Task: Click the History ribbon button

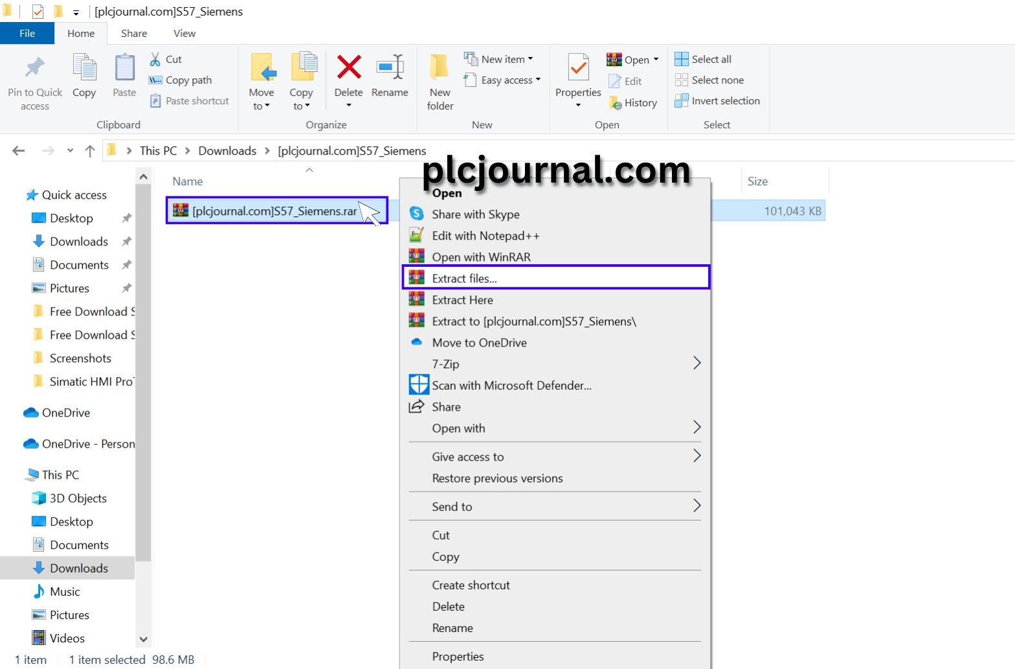Action: [632, 102]
